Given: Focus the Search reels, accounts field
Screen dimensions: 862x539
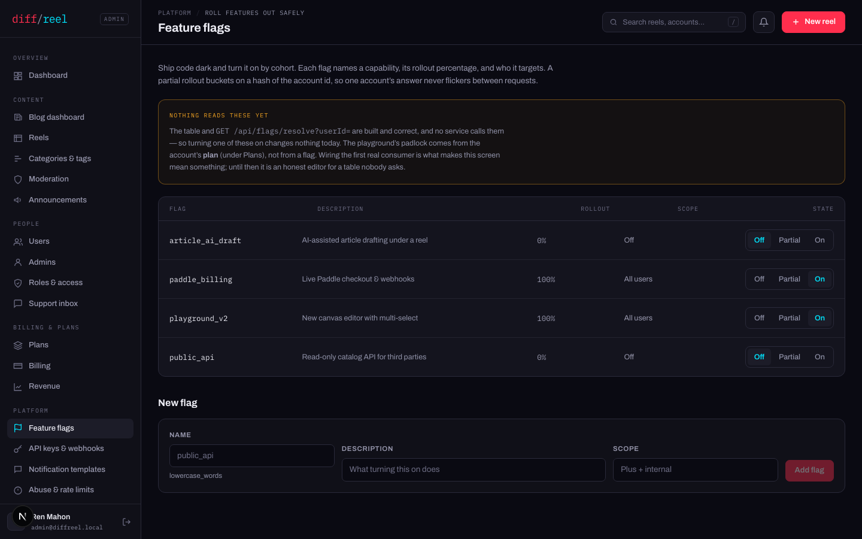Looking at the screenshot, I should (x=673, y=22).
